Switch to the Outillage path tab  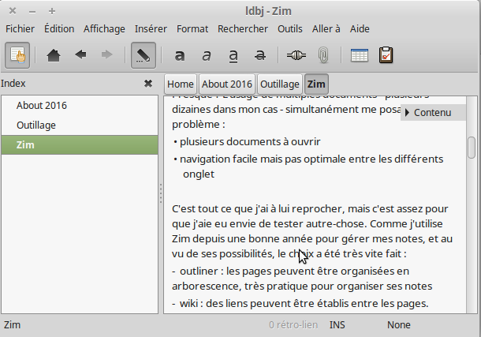tap(280, 84)
